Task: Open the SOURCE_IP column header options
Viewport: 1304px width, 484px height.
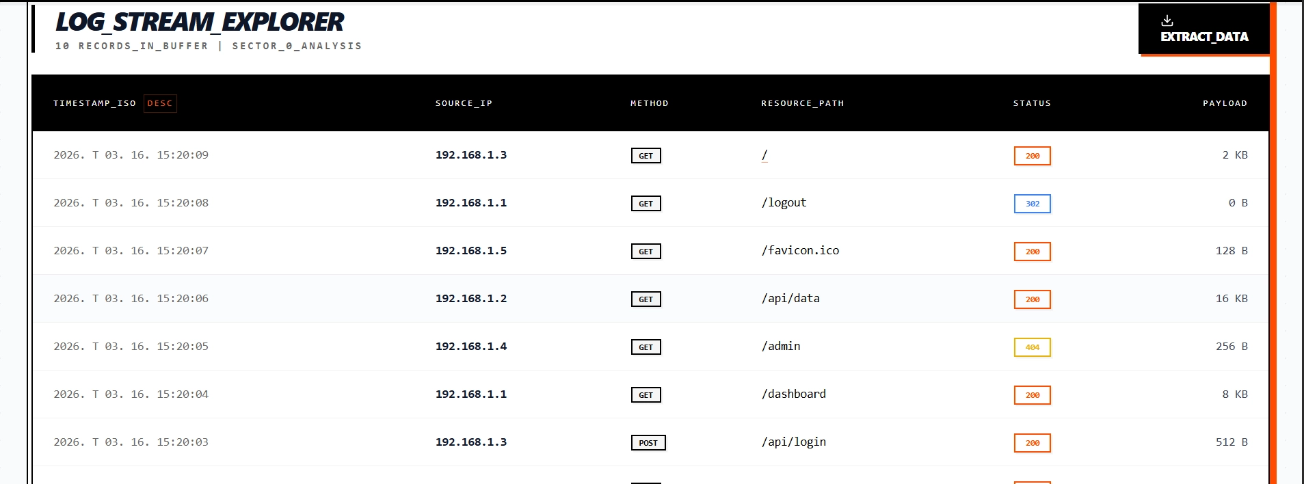Action: (x=464, y=103)
